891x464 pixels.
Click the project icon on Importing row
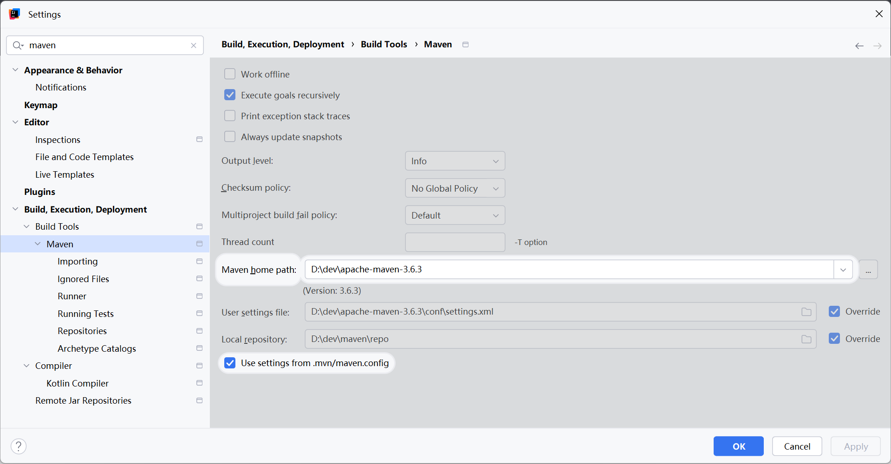click(x=200, y=261)
